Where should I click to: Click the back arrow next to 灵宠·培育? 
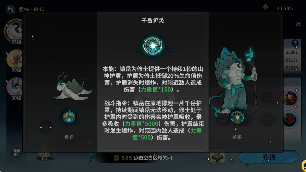10,9
